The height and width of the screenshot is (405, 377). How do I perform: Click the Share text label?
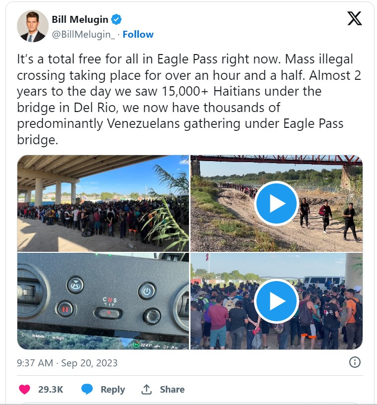pyautogui.click(x=172, y=389)
